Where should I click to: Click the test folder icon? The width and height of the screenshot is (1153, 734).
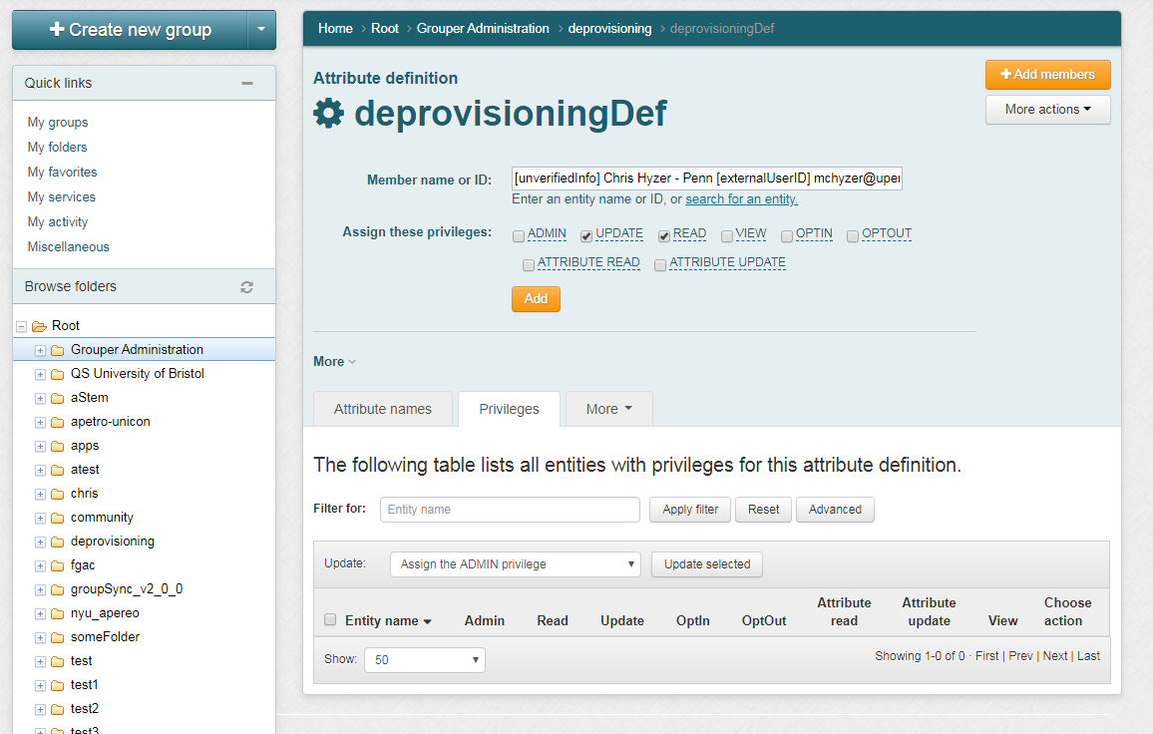58,661
